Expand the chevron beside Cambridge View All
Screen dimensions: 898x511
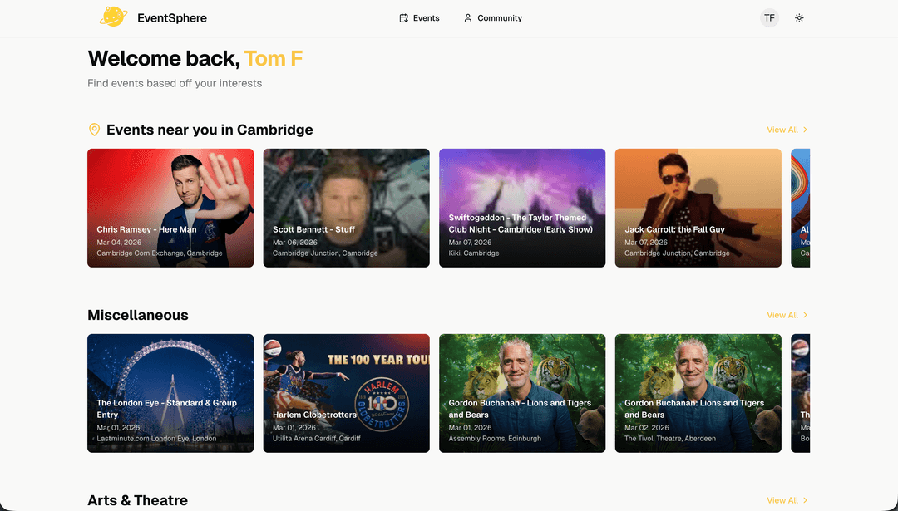[x=803, y=130]
